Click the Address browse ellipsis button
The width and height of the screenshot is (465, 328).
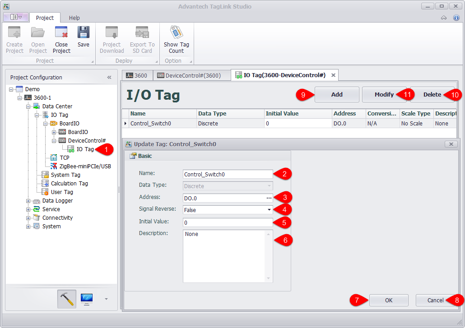pyautogui.click(x=269, y=198)
